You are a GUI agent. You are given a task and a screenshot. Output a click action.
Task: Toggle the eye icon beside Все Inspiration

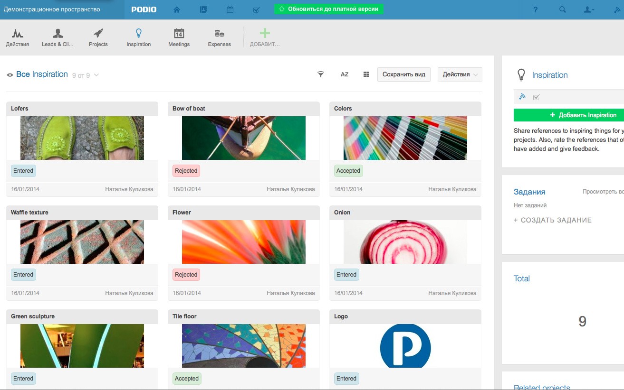click(x=10, y=75)
